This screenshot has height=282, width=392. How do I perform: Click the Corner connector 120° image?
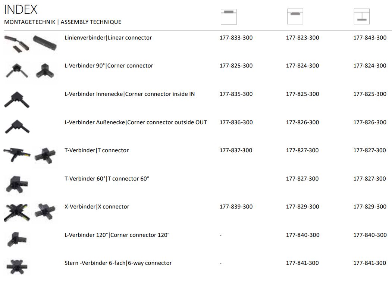tap(17, 239)
